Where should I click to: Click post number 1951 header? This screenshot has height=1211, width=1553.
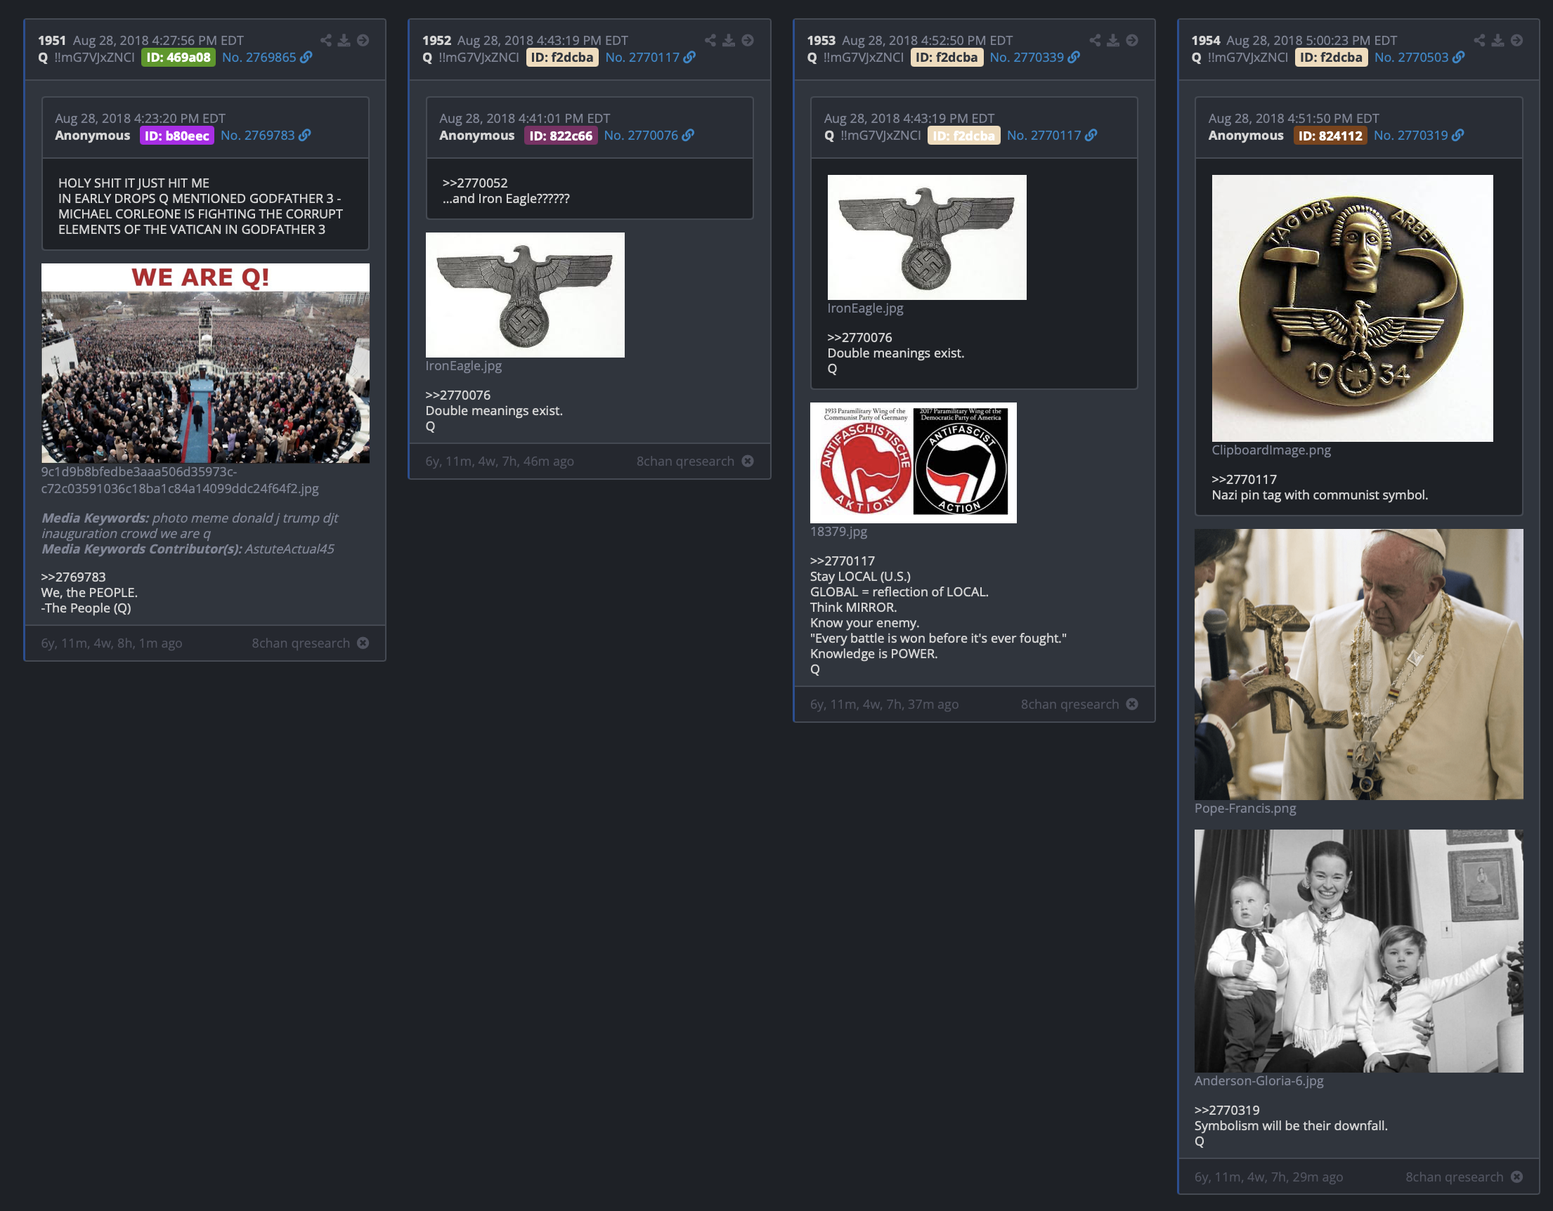click(52, 41)
